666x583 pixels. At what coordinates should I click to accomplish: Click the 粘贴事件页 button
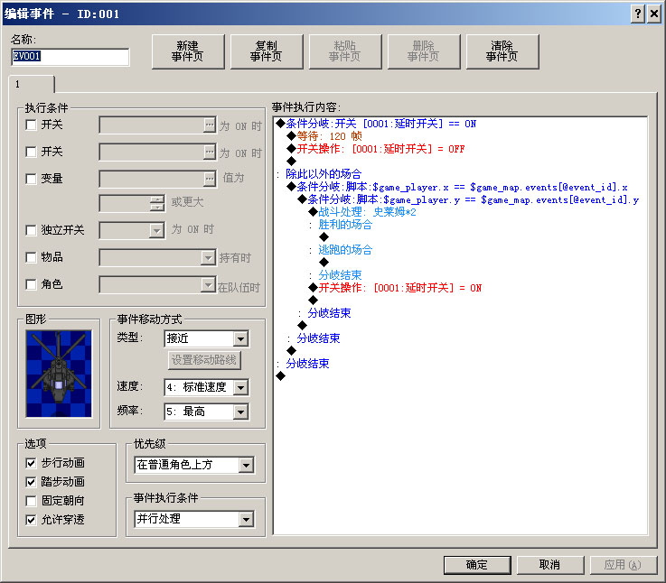345,51
